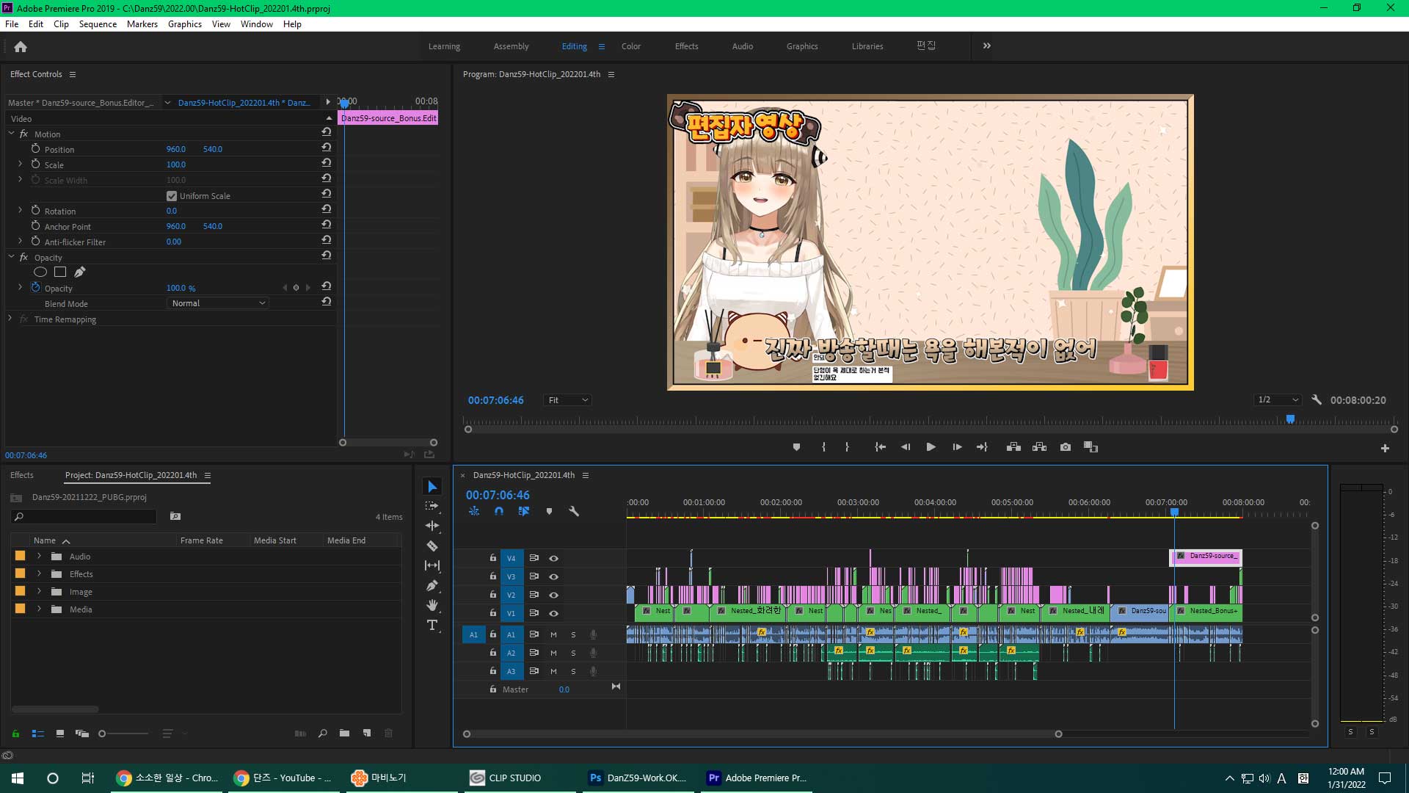Screen dimensions: 1409x793
Task: Expand the Time Remapping effect
Action: (x=10, y=319)
